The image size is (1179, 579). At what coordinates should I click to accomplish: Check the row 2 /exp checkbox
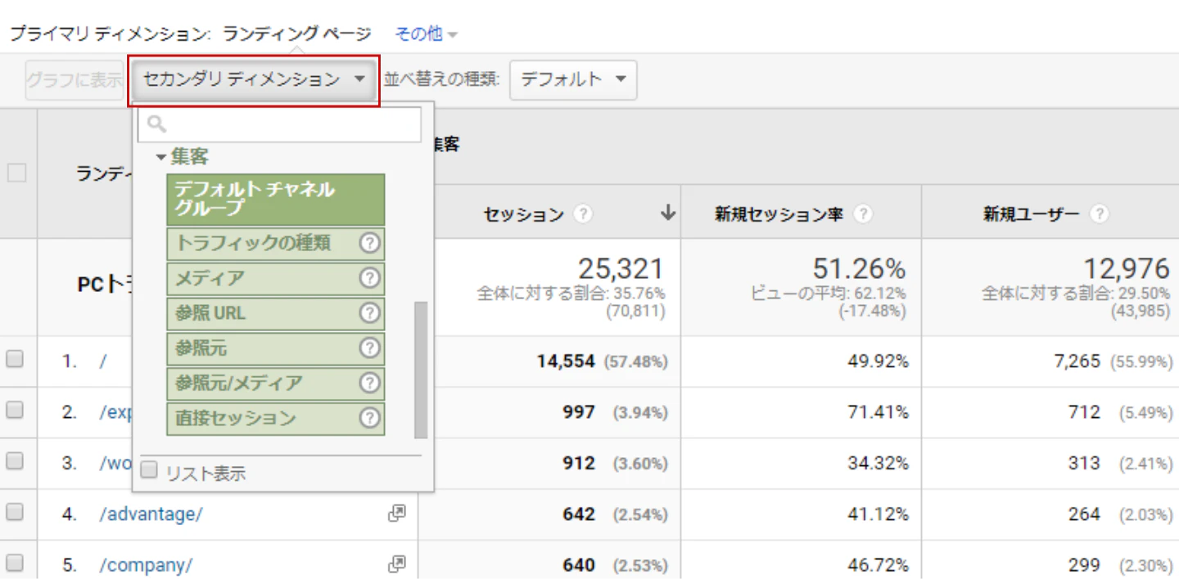15,411
